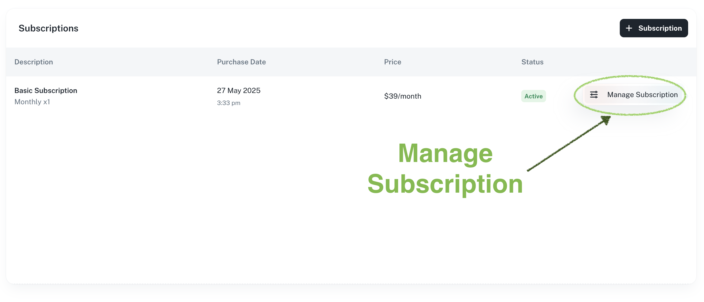Add a new subscription with the Subscription button
The height and width of the screenshot is (302, 704).
pos(654,28)
